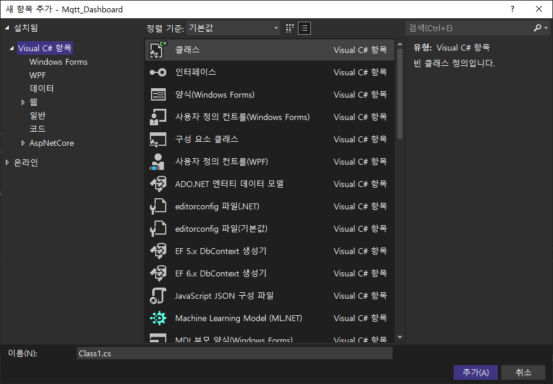Click the search magnifier icon
This screenshot has height=384, width=553.
click(538, 28)
